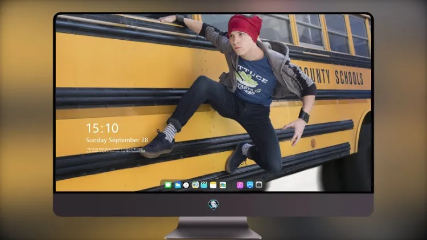Click the 15:10 clock widget
This screenshot has width=427, height=240.
[x=102, y=128]
